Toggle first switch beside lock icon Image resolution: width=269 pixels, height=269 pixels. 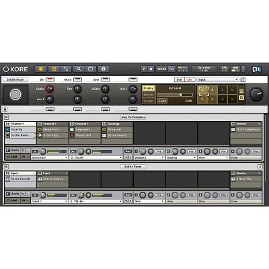tap(50, 109)
